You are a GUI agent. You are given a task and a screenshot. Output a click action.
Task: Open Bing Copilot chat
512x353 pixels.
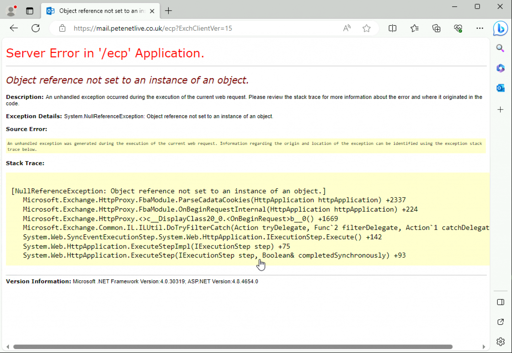pyautogui.click(x=500, y=28)
